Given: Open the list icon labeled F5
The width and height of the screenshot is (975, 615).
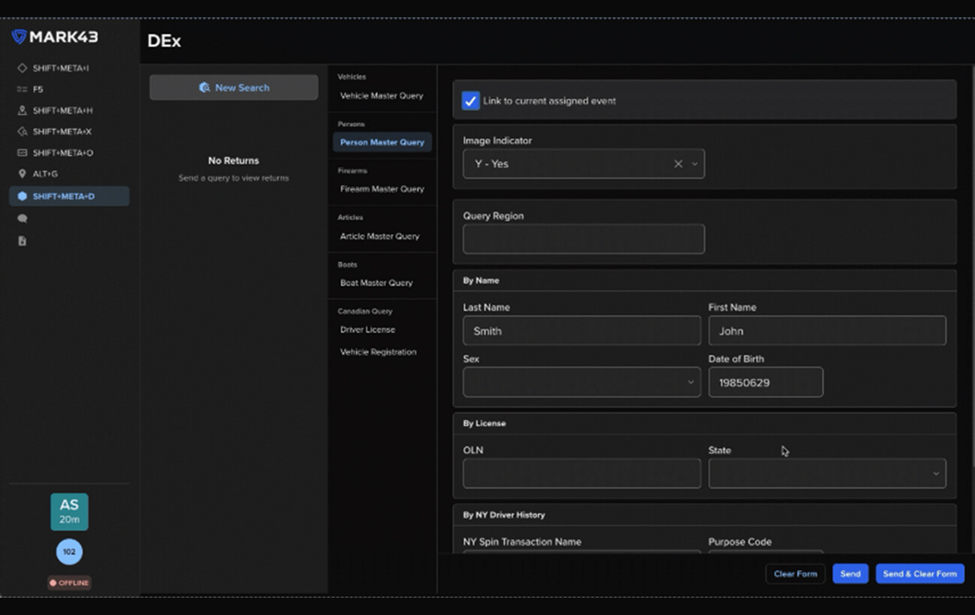Looking at the screenshot, I should pos(22,89).
